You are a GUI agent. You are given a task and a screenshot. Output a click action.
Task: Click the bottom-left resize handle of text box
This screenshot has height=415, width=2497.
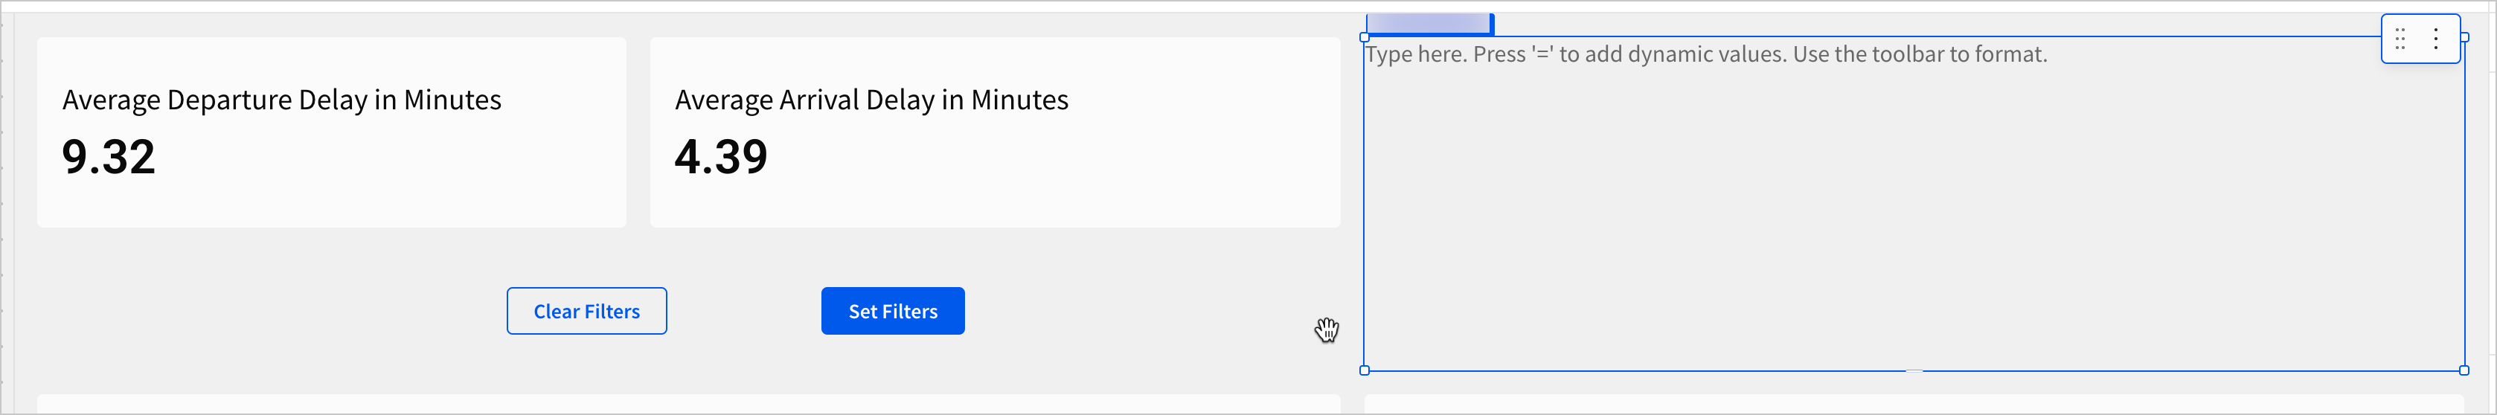(x=1365, y=370)
